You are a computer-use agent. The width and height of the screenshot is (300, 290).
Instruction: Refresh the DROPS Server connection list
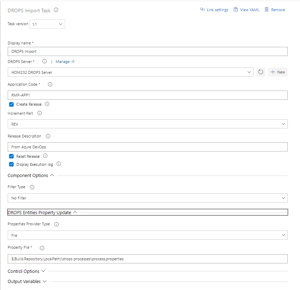coord(260,72)
